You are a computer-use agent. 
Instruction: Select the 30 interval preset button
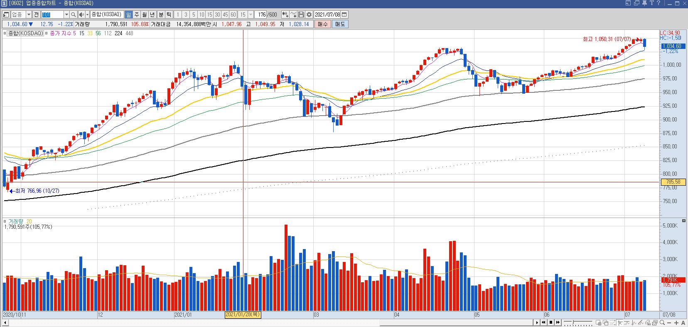point(217,15)
